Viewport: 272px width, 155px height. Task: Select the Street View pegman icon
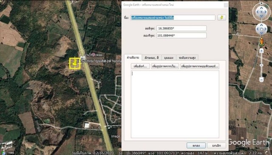[x=262, y=42]
